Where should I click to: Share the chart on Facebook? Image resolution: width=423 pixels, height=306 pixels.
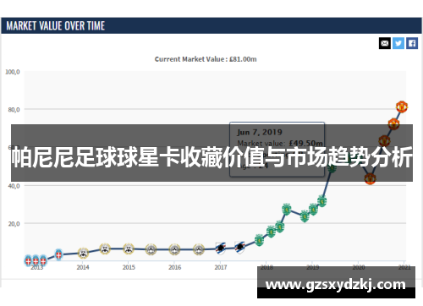coord(412,43)
